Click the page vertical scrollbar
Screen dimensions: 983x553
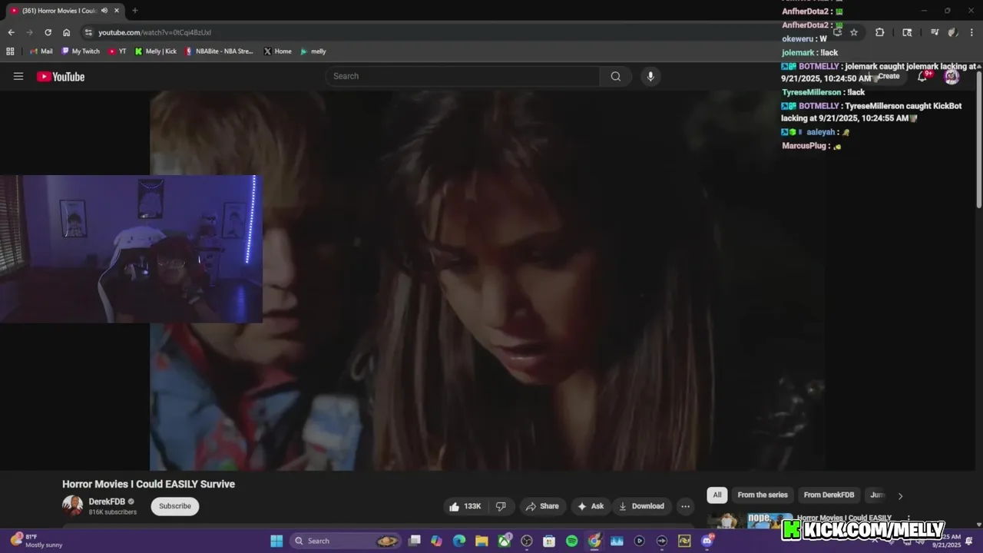click(x=978, y=138)
